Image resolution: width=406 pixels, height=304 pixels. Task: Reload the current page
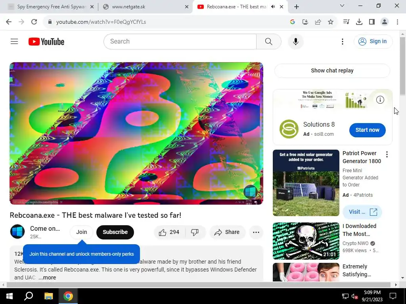pyautogui.click(x=34, y=22)
